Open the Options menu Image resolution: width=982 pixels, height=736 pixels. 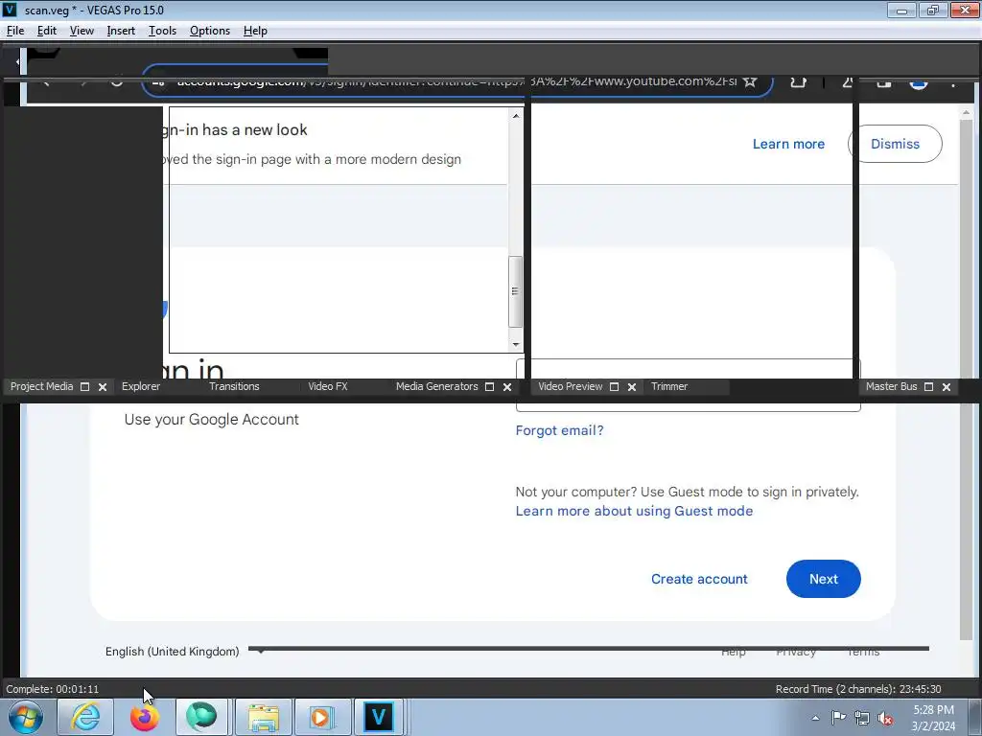pyautogui.click(x=210, y=31)
